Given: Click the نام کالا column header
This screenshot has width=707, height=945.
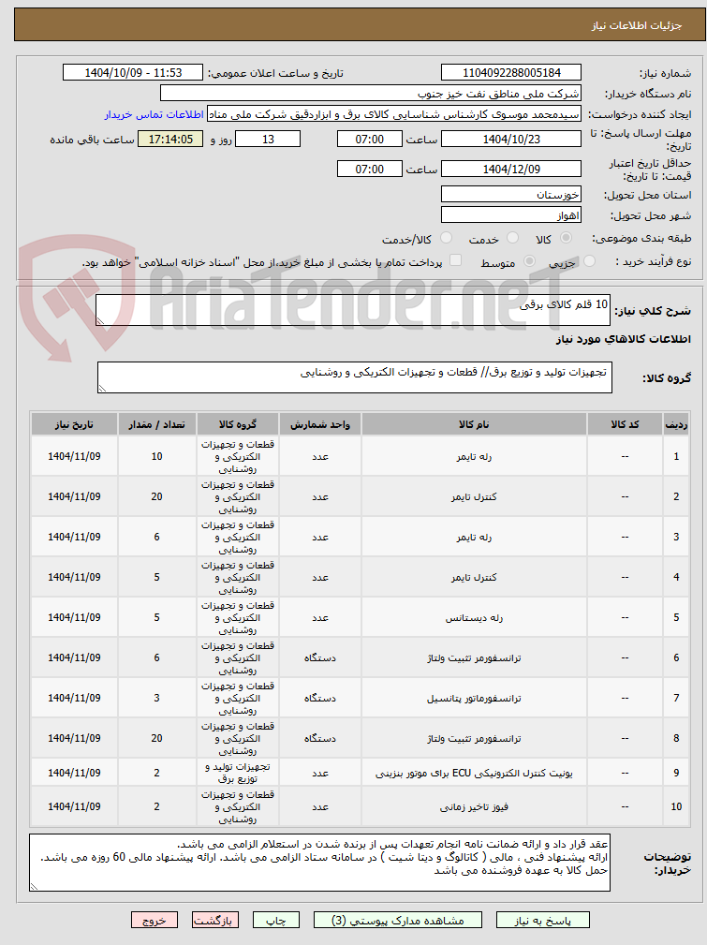Looking at the screenshot, I should [474, 425].
